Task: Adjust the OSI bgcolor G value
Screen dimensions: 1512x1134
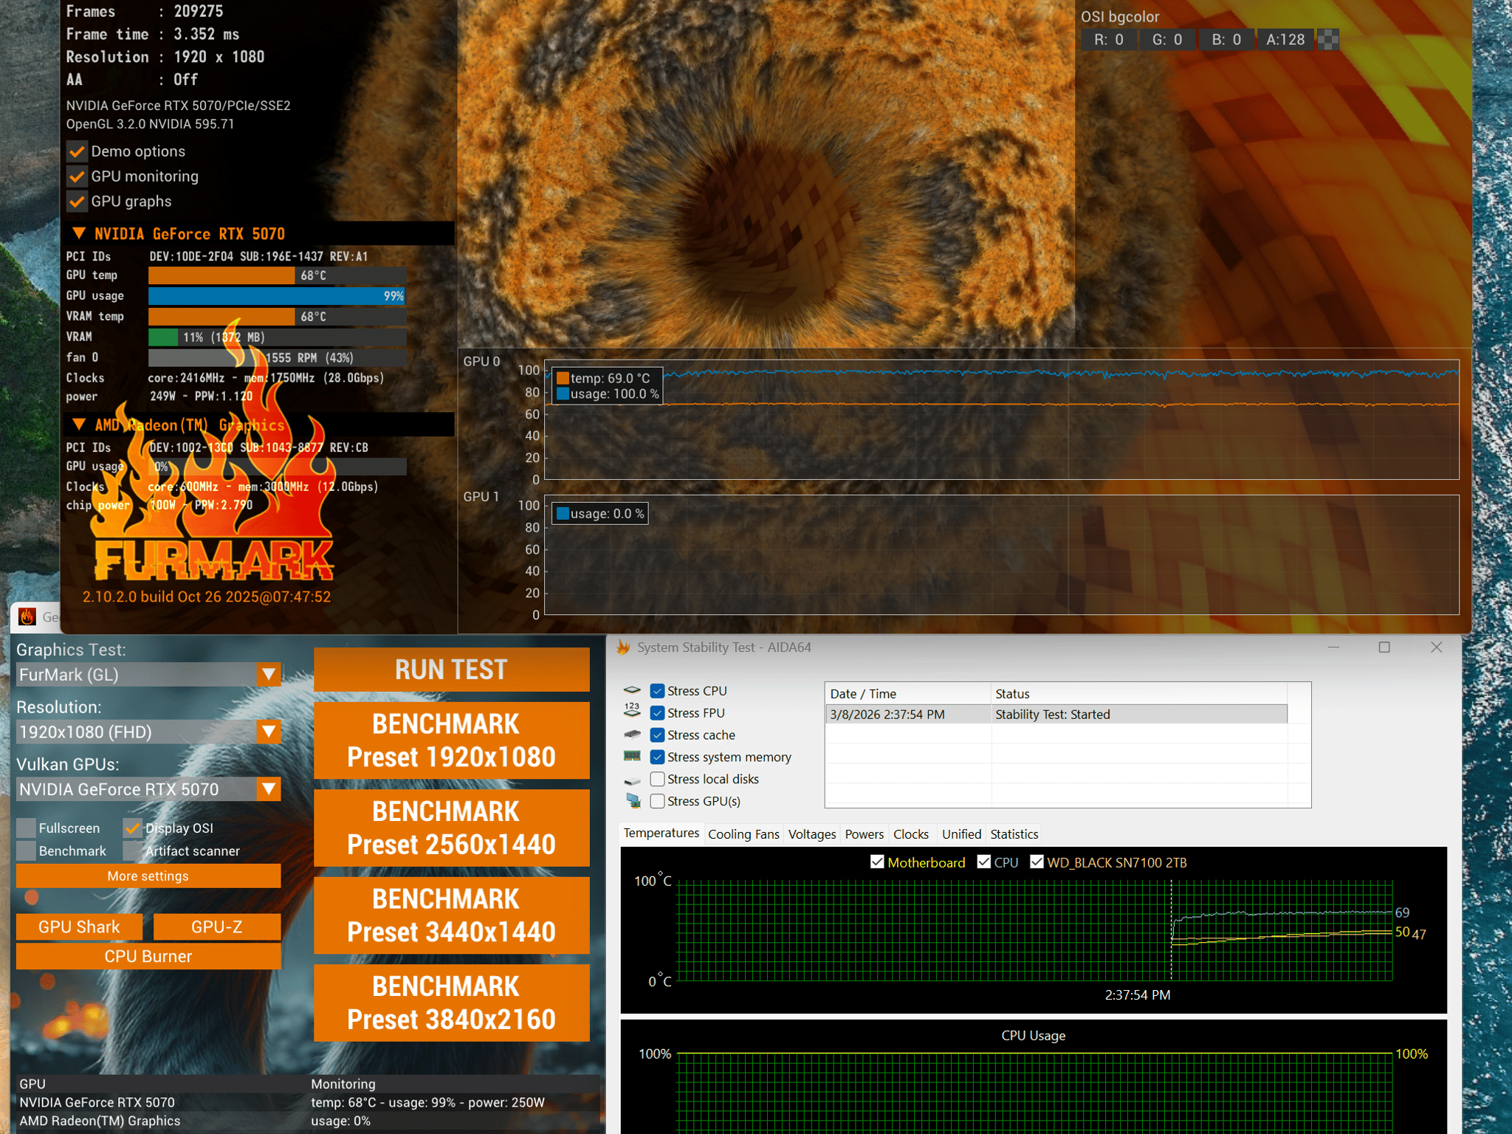Action: pyautogui.click(x=1167, y=40)
